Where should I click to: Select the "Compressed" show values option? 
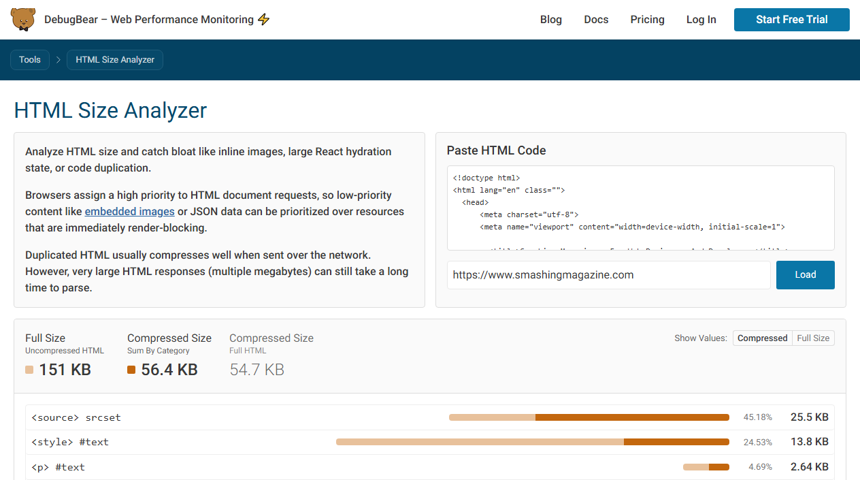(x=762, y=338)
